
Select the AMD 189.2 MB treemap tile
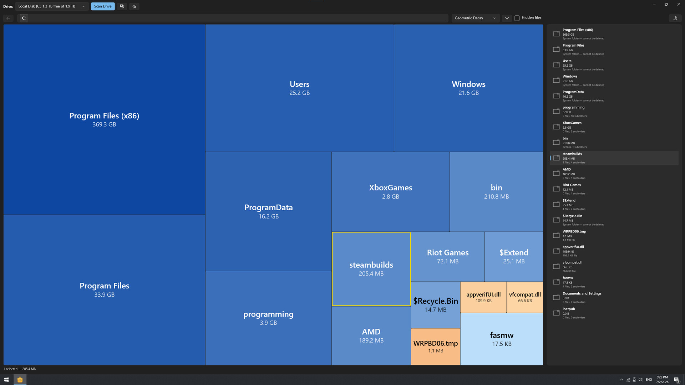[x=371, y=335]
